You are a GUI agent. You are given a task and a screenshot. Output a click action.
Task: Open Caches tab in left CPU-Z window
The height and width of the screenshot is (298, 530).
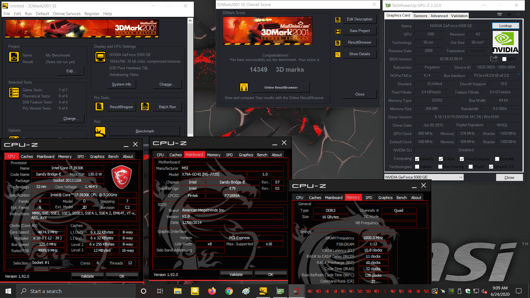(x=27, y=156)
